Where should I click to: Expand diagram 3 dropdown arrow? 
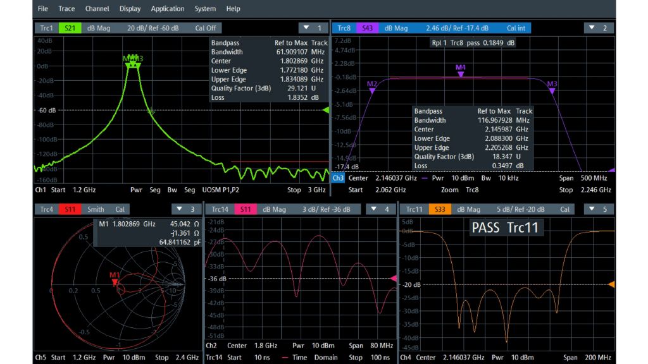[179, 209]
